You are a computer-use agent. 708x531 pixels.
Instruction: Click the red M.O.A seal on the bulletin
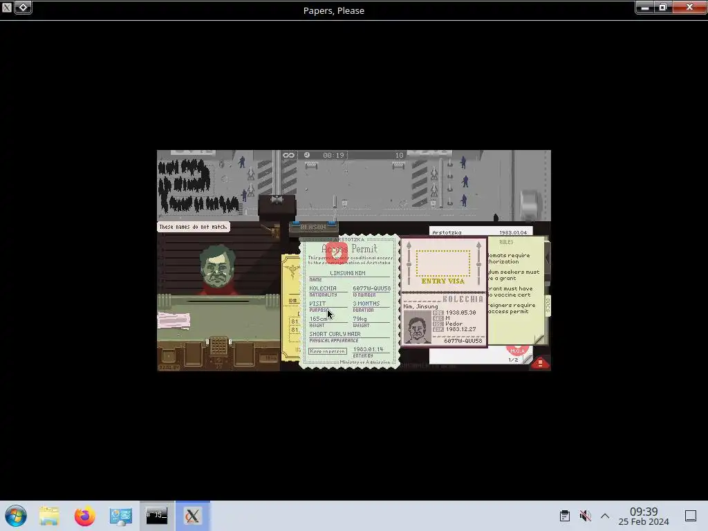coord(517,350)
